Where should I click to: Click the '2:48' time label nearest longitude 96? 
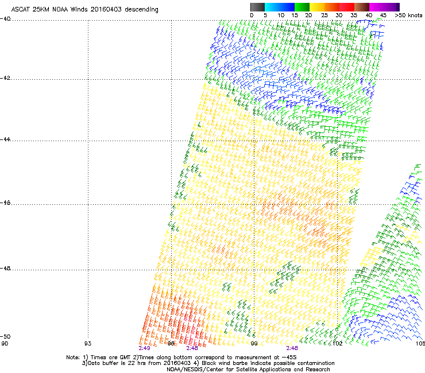[x=192, y=348]
